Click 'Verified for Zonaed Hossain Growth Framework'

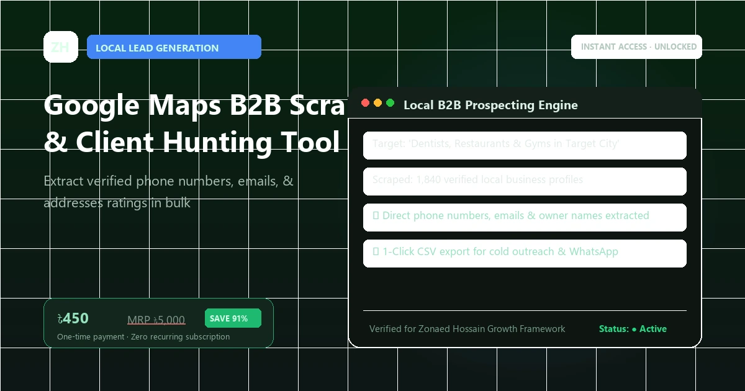point(467,329)
